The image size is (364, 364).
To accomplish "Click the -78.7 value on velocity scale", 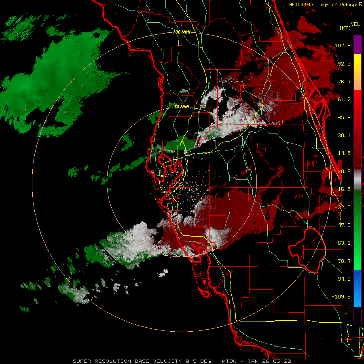I will (343, 261).
